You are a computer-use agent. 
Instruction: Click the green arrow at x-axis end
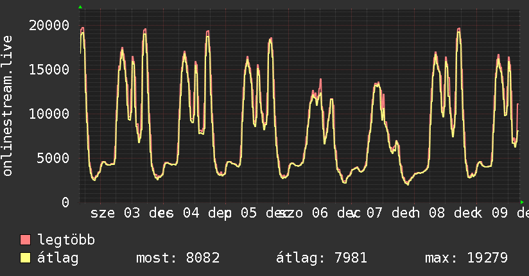pyautogui.click(x=522, y=202)
